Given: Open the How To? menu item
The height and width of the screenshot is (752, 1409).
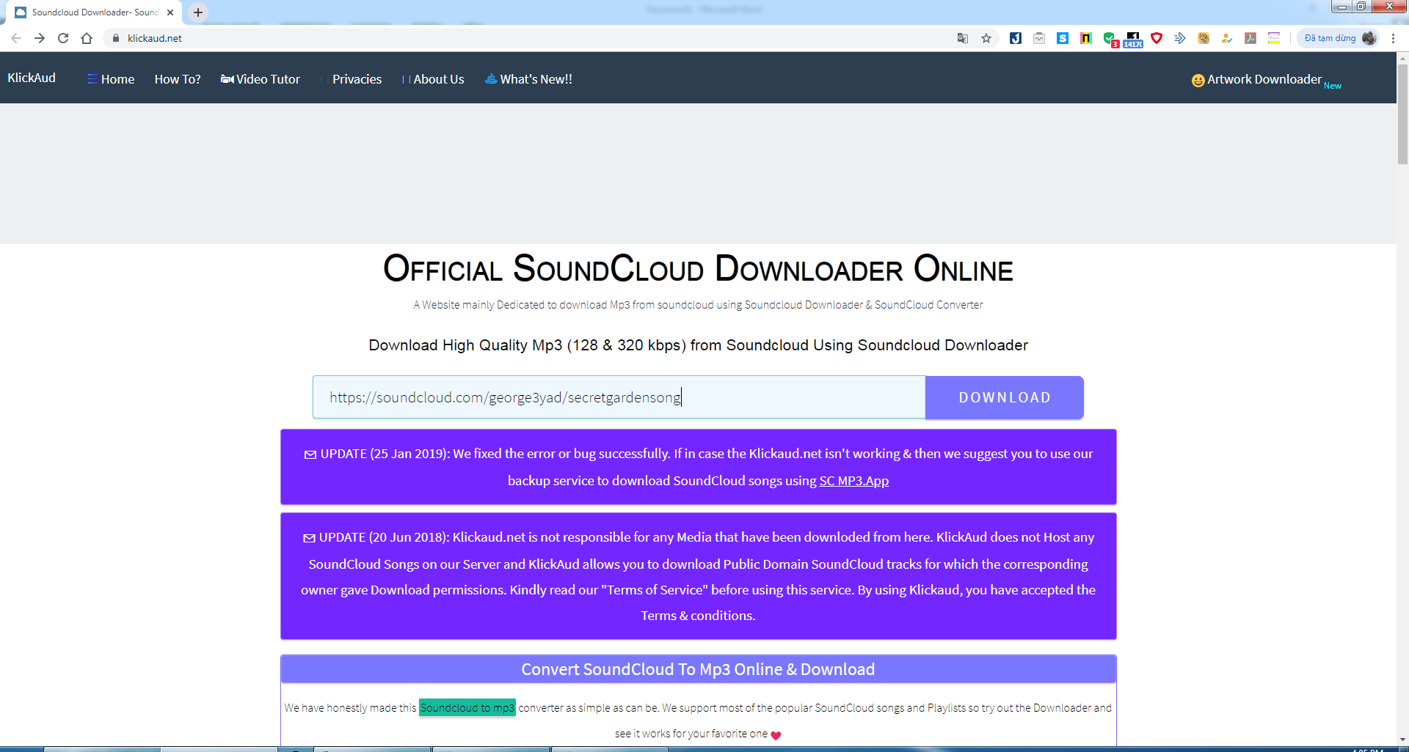Looking at the screenshot, I should point(178,79).
